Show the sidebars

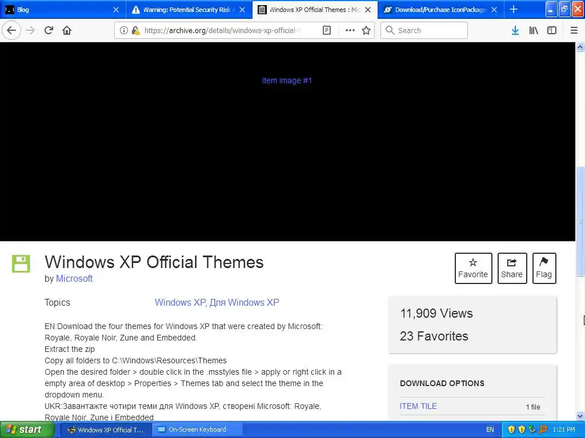pos(552,30)
